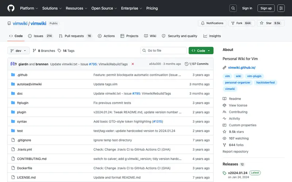Click the Report repository link
292x182 pixels.
(235, 151)
